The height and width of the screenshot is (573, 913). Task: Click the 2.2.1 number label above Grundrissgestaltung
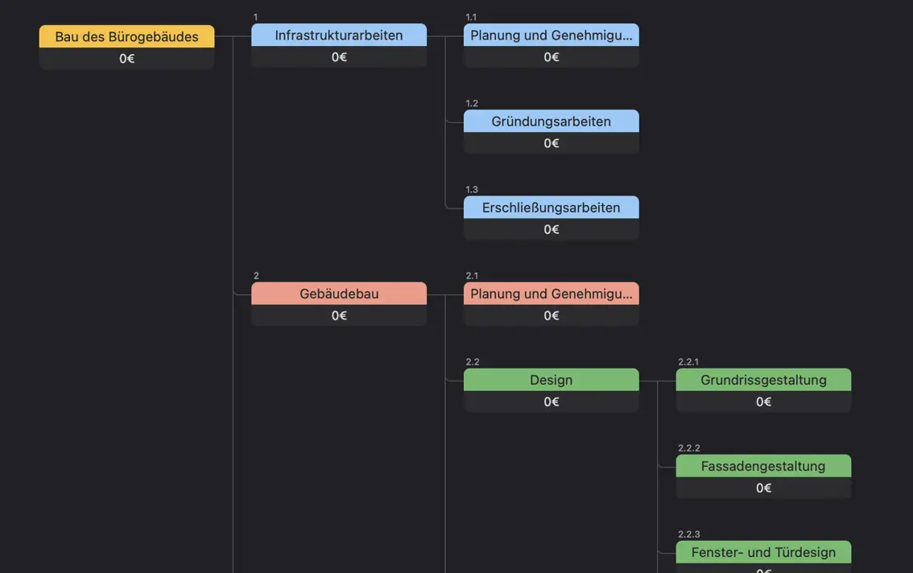pyautogui.click(x=688, y=362)
